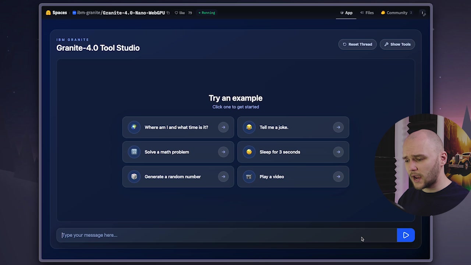Select the globe icon on the location example
This screenshot has height=265, width=471.
tap(134, 127)
